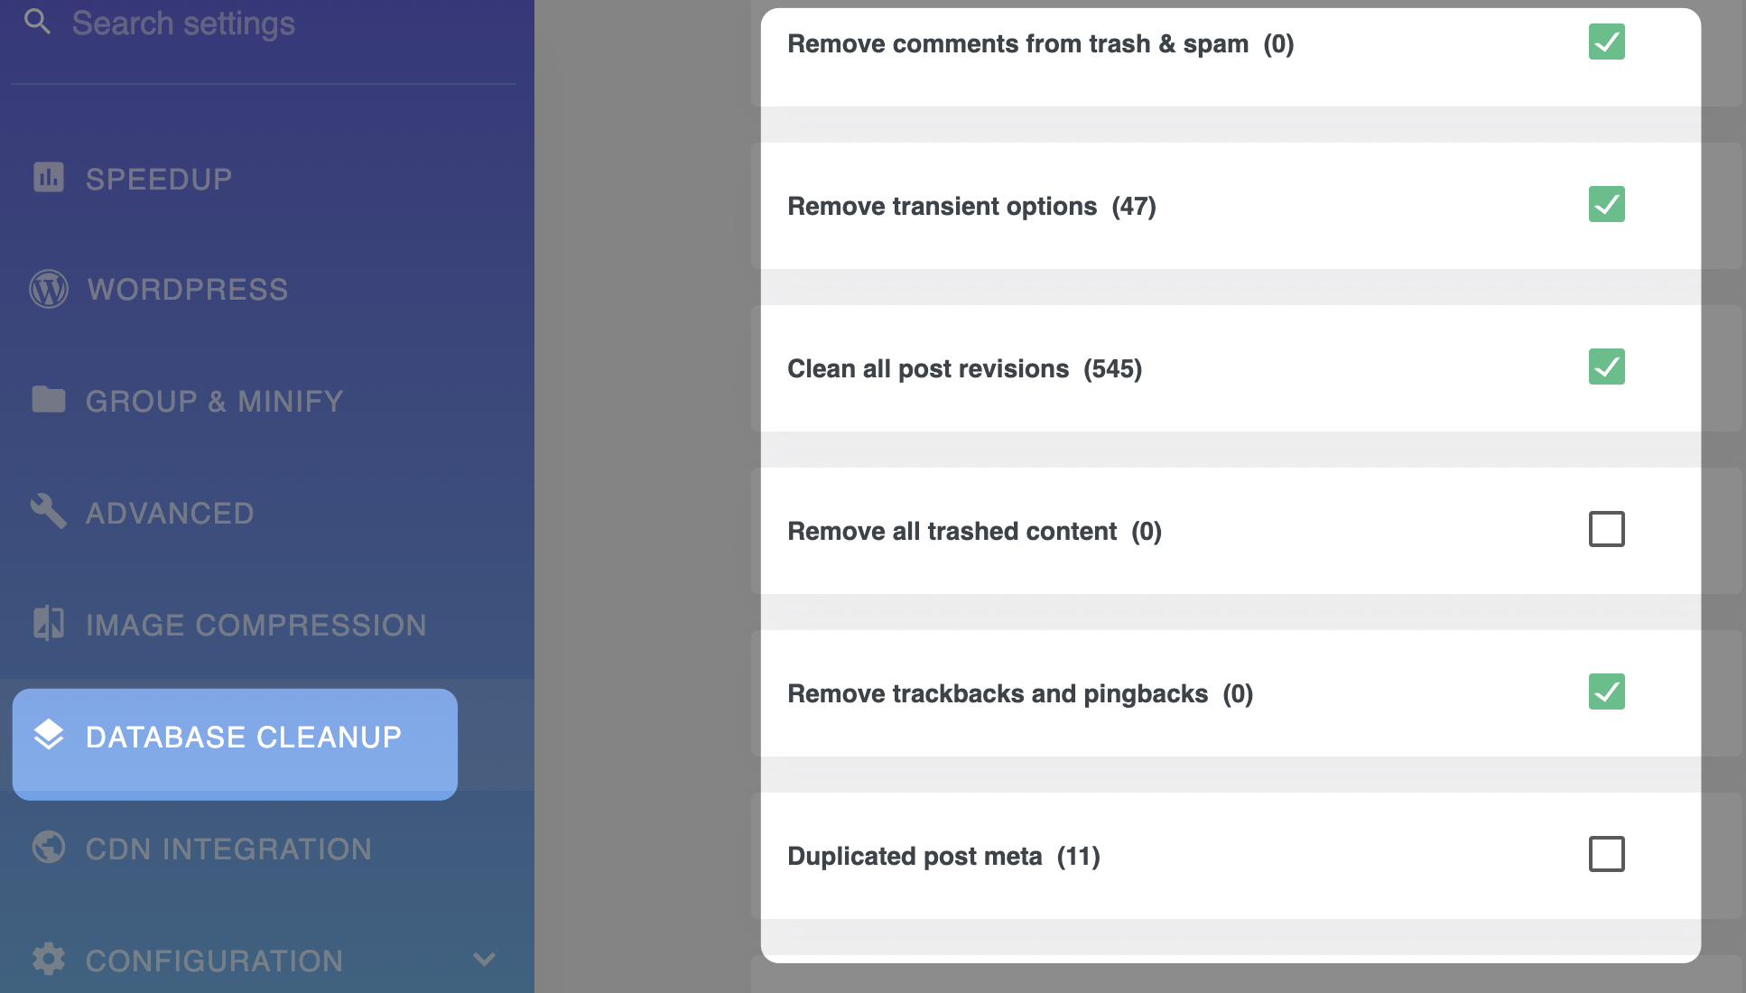Viewport: 1746px width, 993px height.
Task: Uncheck Clean all post revisions checkbox
Action: pos(1607,367)
